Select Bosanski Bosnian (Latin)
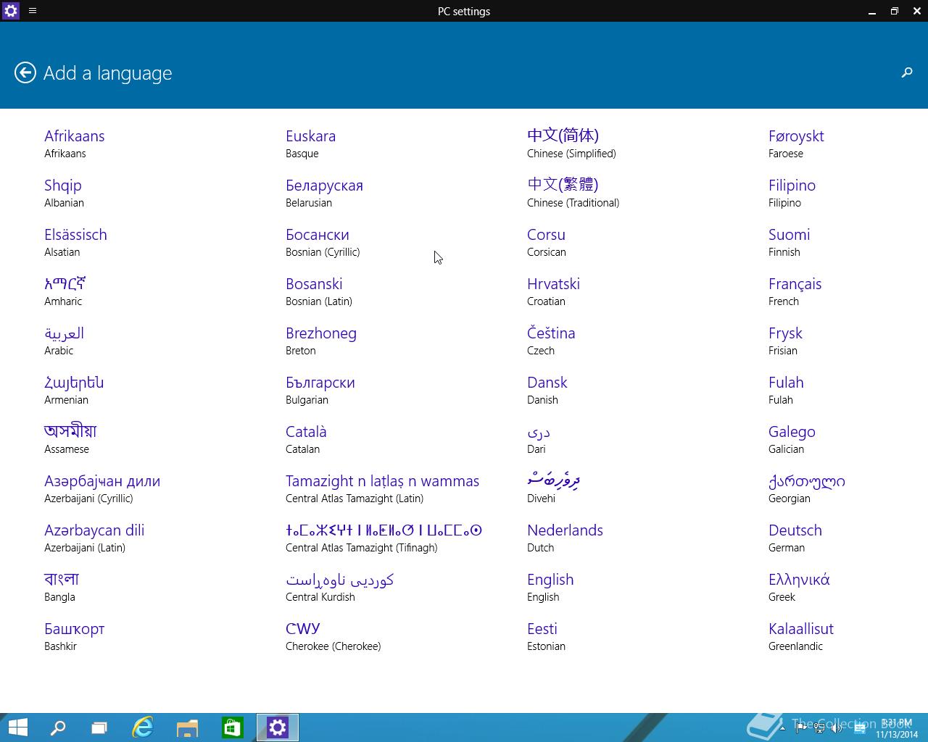The width and height of the screenshot is (928, 742). tap(319, 291)
